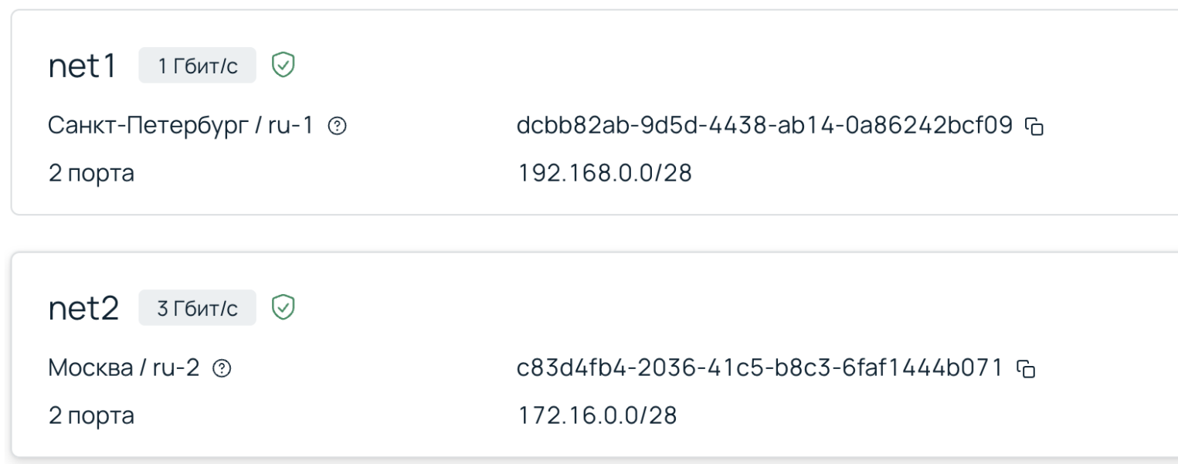
Task: Open the net2 network title
Action: click(x=83, y=309)
